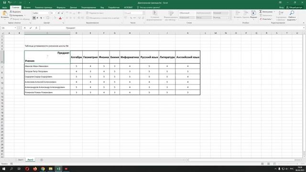Click the cell borders icon
306x172 pixels.
click(x=48, y=18)
